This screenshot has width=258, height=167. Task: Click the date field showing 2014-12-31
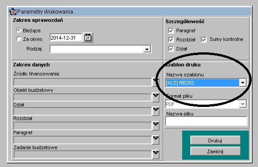pyautogui.click(x=66, y=38)
